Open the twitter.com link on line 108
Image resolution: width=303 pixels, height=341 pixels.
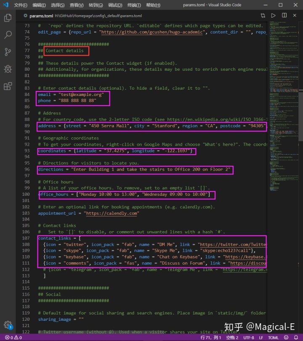pyautogui.click(x=233, y=245)
